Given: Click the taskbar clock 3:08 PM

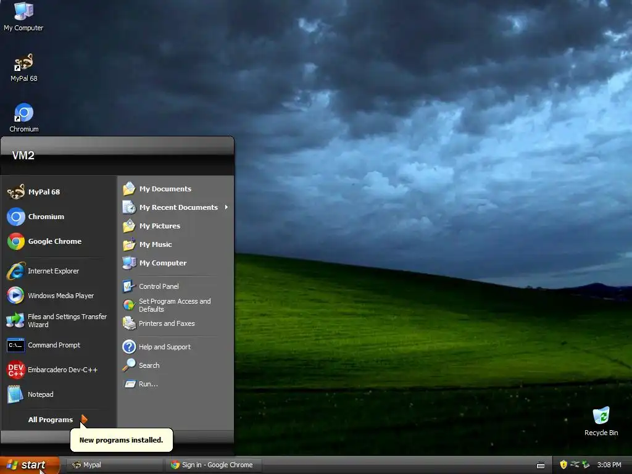Looking at the screenshot, I should point(609,465).
